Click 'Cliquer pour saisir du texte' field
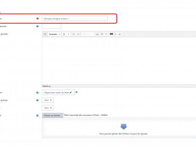This screenshot has height=146, width=196. tap(58, 92)
